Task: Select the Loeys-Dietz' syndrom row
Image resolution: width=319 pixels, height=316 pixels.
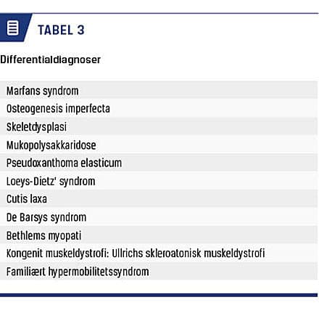Action: point(159,181)
